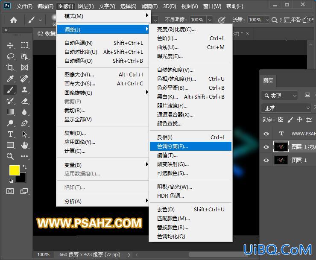Choose 反相(I) menu entry
The width and height of the screenshot is (316, 260).
click(190, 137)
